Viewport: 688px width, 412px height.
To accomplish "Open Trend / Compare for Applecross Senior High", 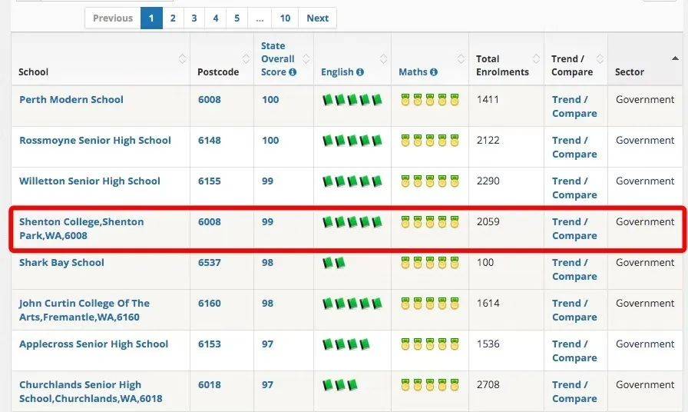I will (x=574, y=351).
